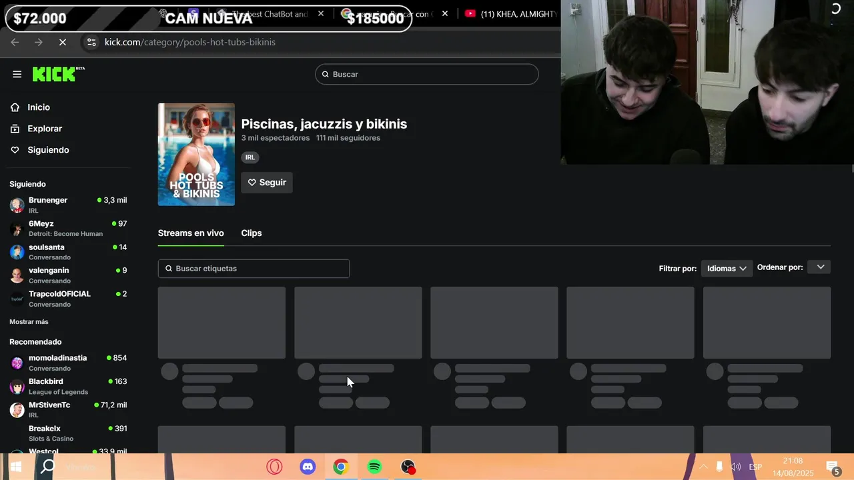Click momoladinastia's avatar icon
This screenshot has height=480, width=854.
coord(17,363)
